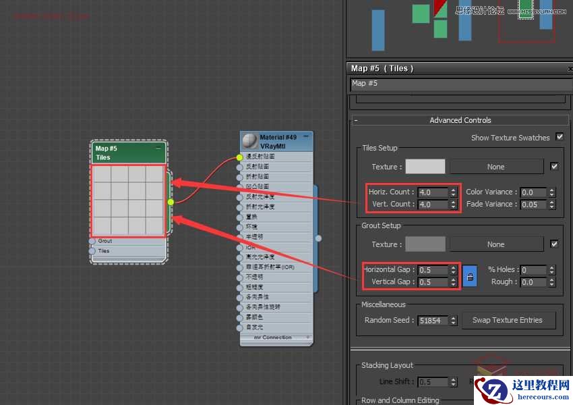Click the Grout input socket on Tiles node
The width and height of the screenshot is (573, 405).
[92, 241]
